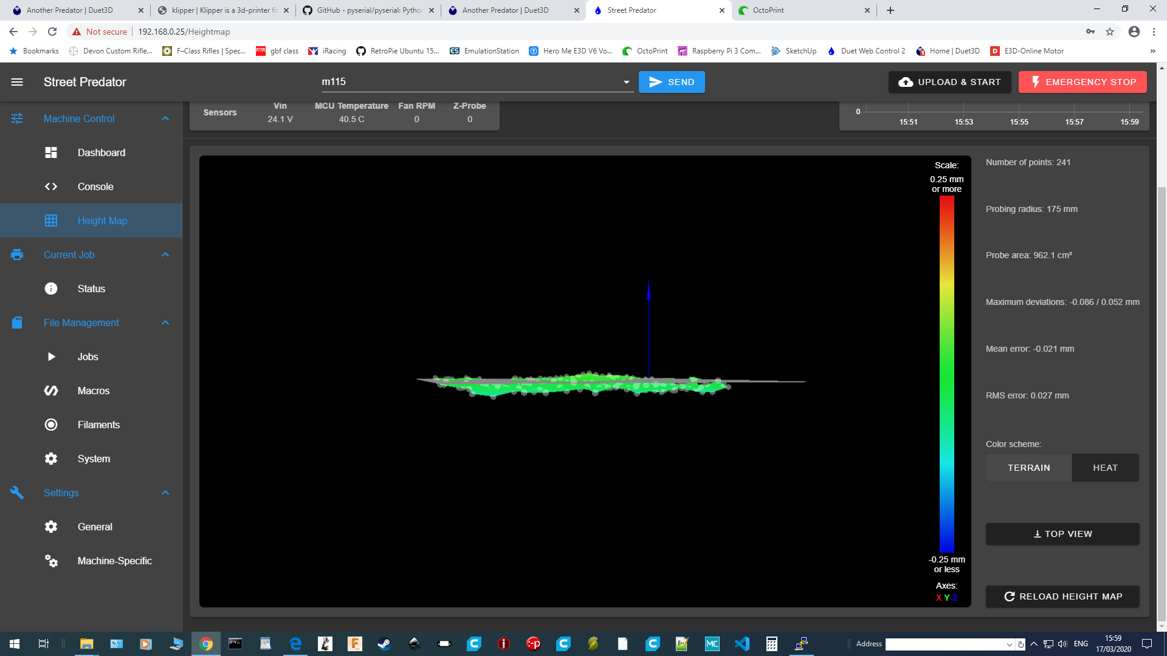Click the Console code brackets icon
Viewport: 1167px width, 656px height.
[x=51, y=186]
